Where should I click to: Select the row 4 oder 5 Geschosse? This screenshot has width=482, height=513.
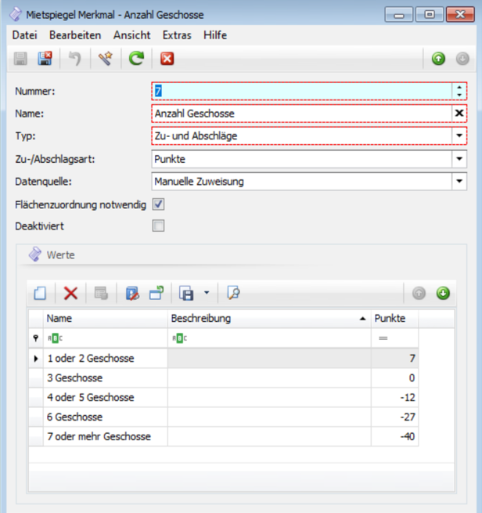coord(90,397)
